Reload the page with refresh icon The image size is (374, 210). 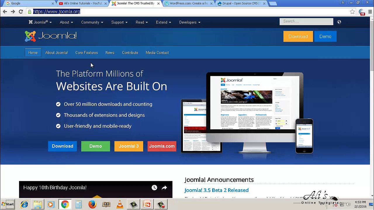pos(21,12)
